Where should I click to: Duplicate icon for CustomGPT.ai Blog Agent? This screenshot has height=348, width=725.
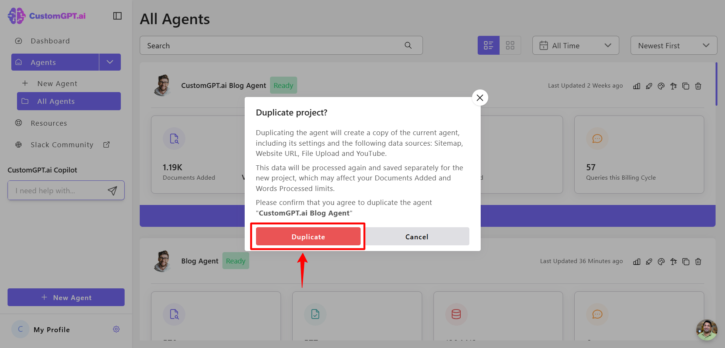tap(686, 86)
